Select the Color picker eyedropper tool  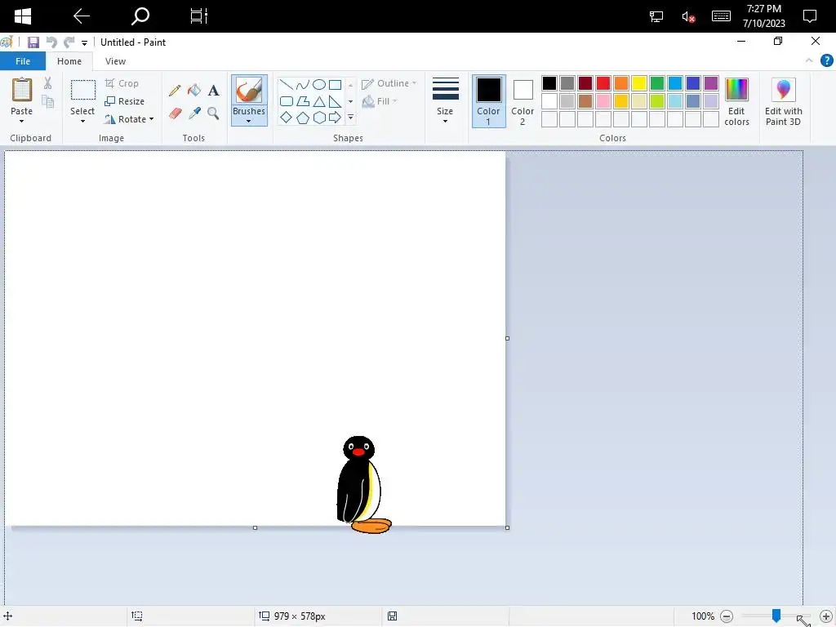(194, 113)
